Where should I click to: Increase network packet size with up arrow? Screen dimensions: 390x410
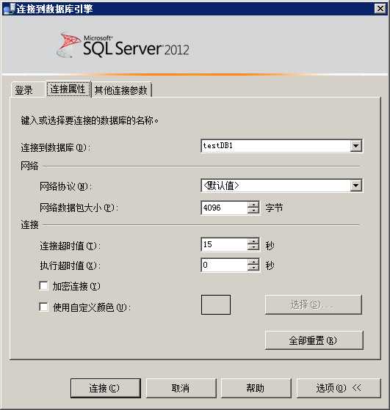pyautogui.click(x=253, y=205)
